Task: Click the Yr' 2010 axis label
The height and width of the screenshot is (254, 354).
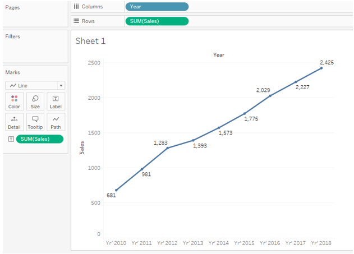Action: (116, 243)
